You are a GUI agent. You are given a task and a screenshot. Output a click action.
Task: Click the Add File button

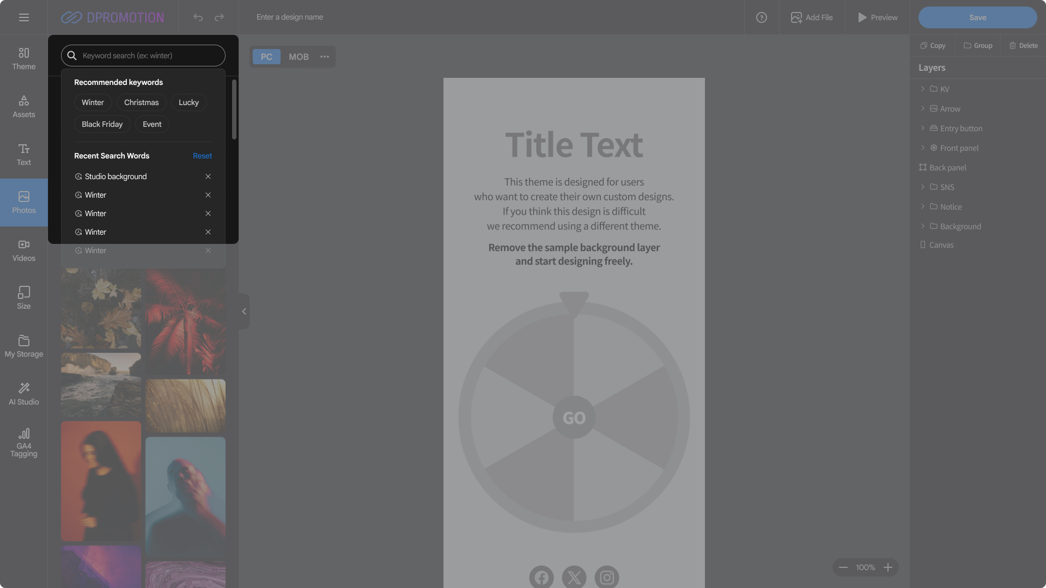pos(812,17)
